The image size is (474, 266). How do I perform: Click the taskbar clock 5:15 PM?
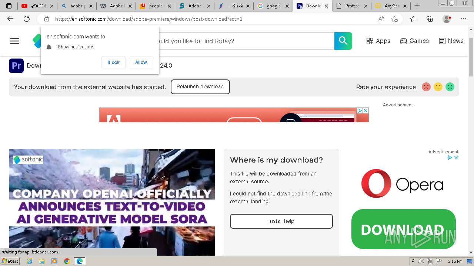click(455, 261)
